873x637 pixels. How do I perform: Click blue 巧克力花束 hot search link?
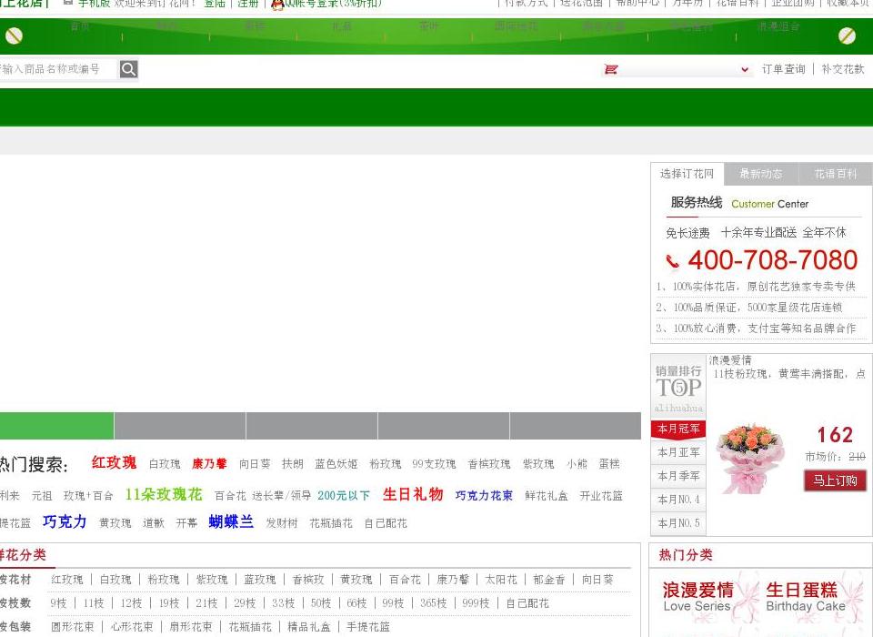(x=484, y=495)
